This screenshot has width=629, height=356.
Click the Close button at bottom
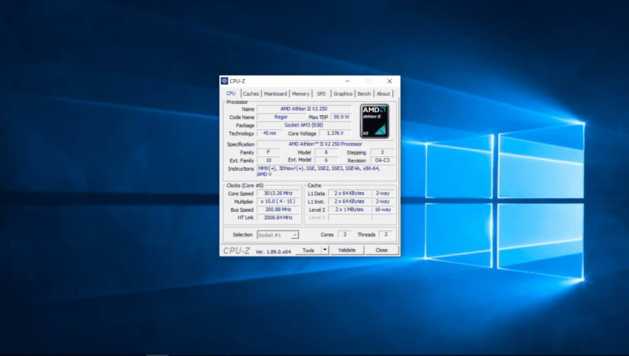tap(381, 250)
